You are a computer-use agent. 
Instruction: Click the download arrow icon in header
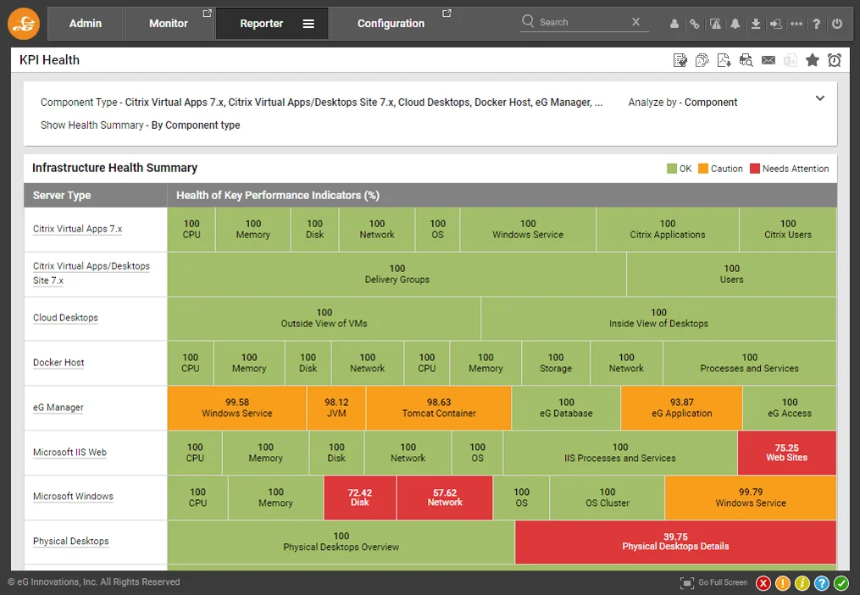pyautogui.click(x=756, y=24)
